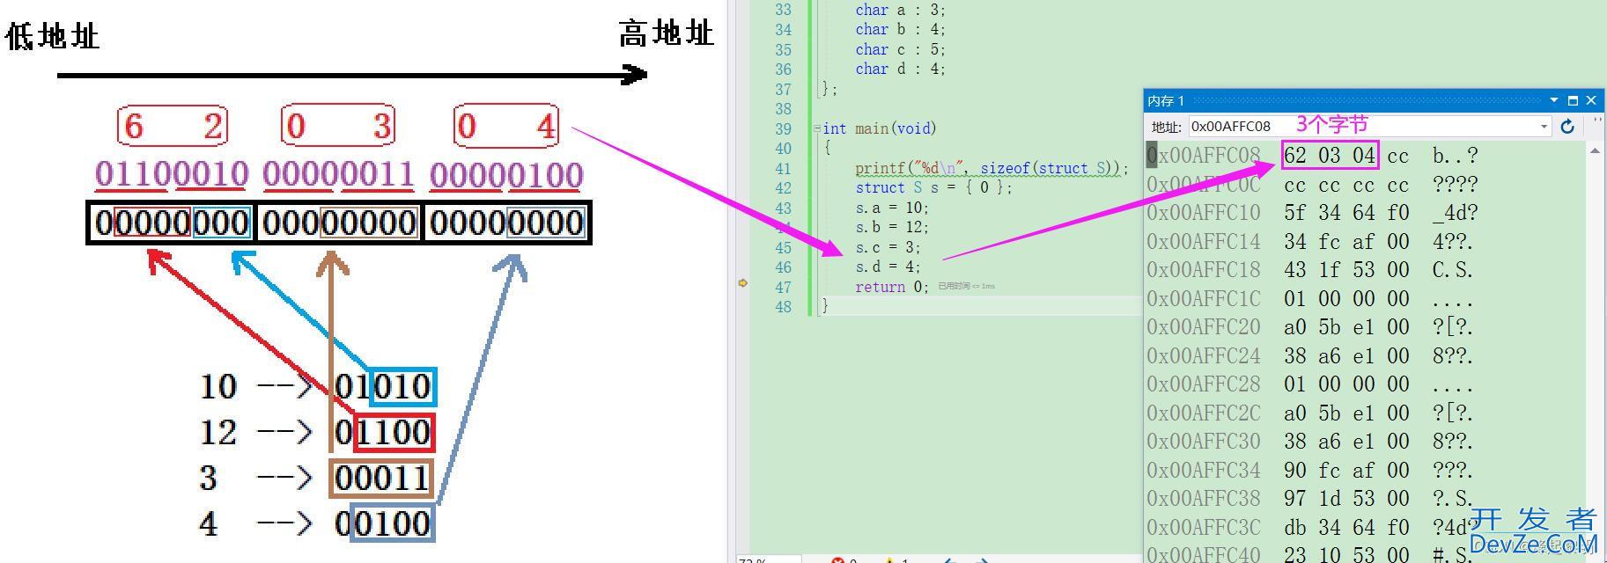Screen dimensions: 1607x563
Task: Place cursor on line 34 'char b : 4;'
Action: coord(900,29)
